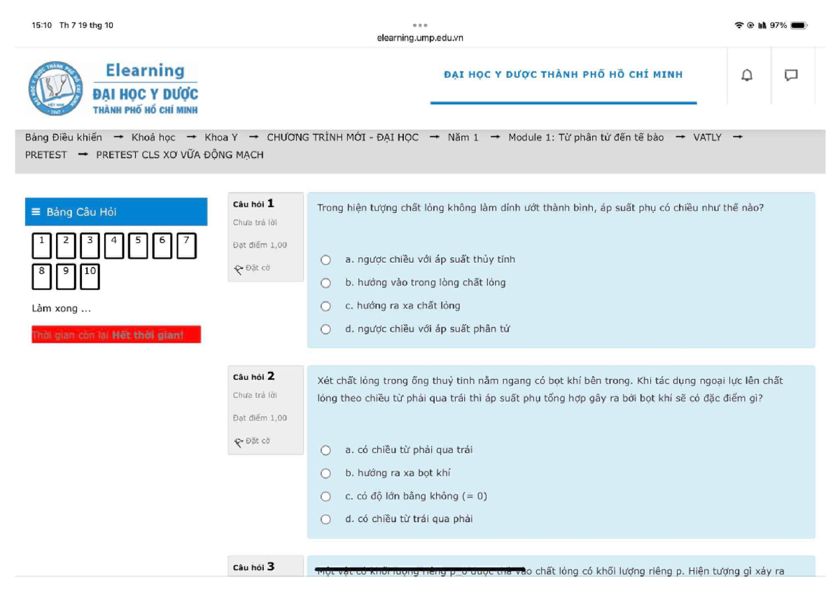The image size is (840, 594).
Task: Tap the elearning.ump.edu.vn address bar
Action: tap(420, 38)
